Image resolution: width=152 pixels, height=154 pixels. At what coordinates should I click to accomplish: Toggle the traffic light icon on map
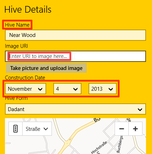pyautogui.click(x=16, y=129)
